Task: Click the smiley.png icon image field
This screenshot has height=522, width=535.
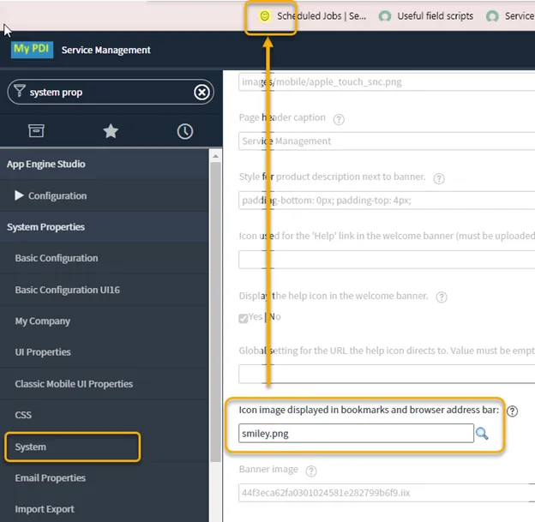Action: click(x=356, y=434)
